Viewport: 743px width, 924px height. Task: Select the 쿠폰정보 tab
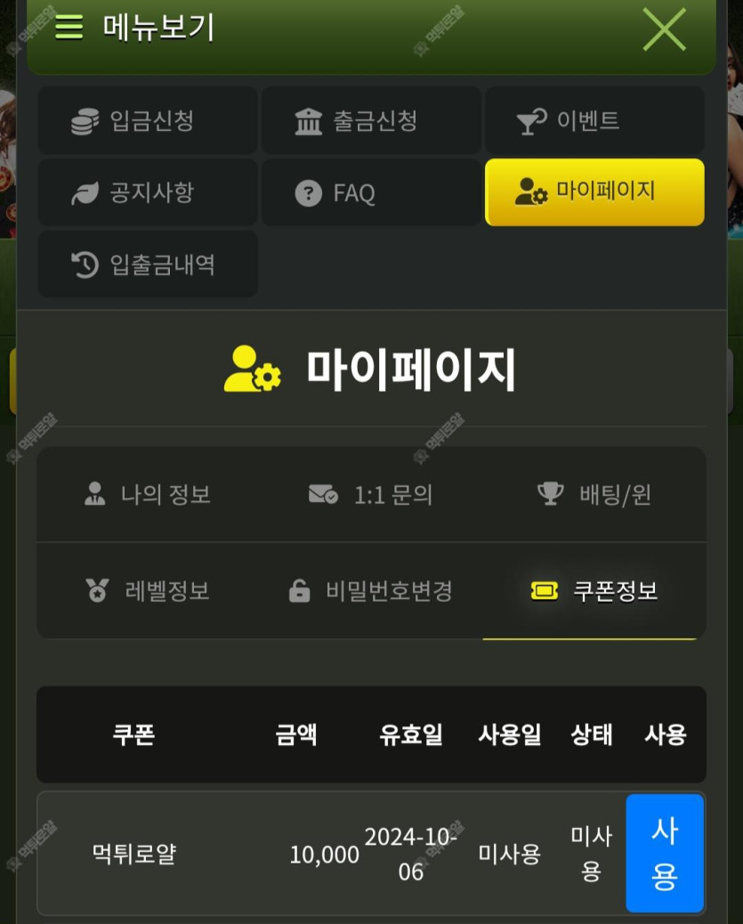click(x=594, y=591)
